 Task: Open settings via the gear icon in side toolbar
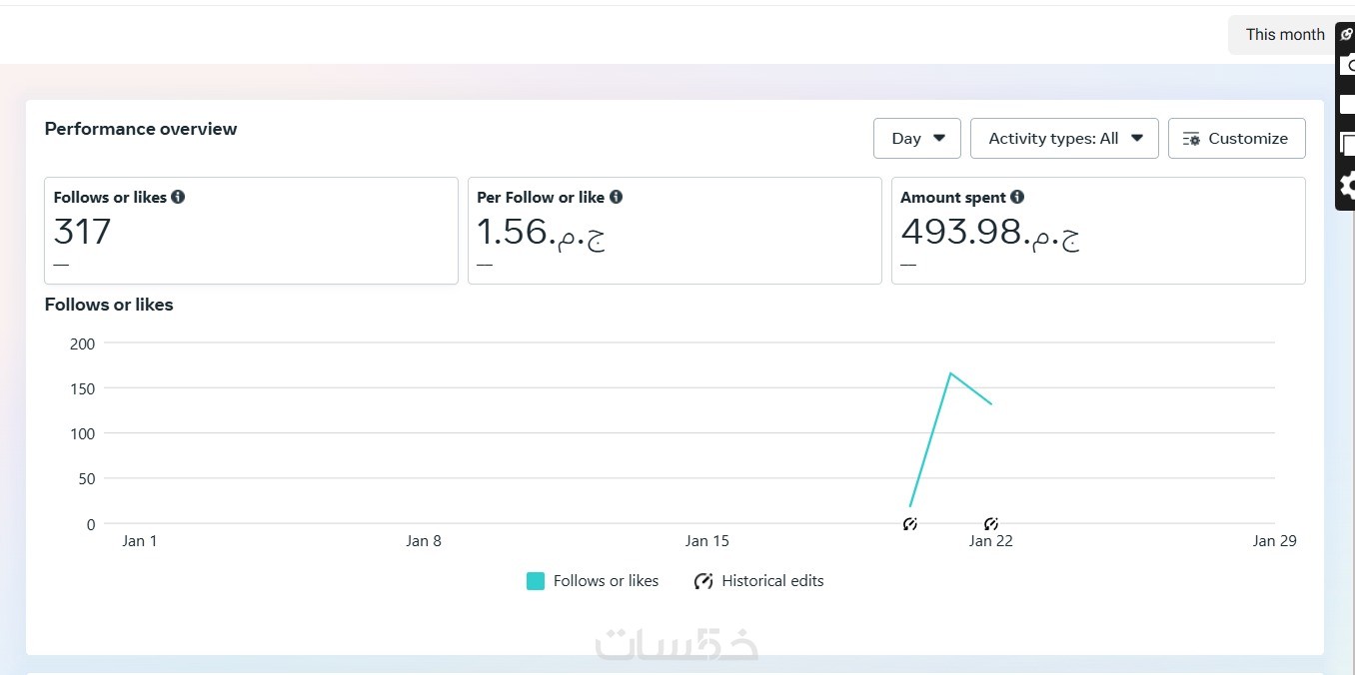1348,186
